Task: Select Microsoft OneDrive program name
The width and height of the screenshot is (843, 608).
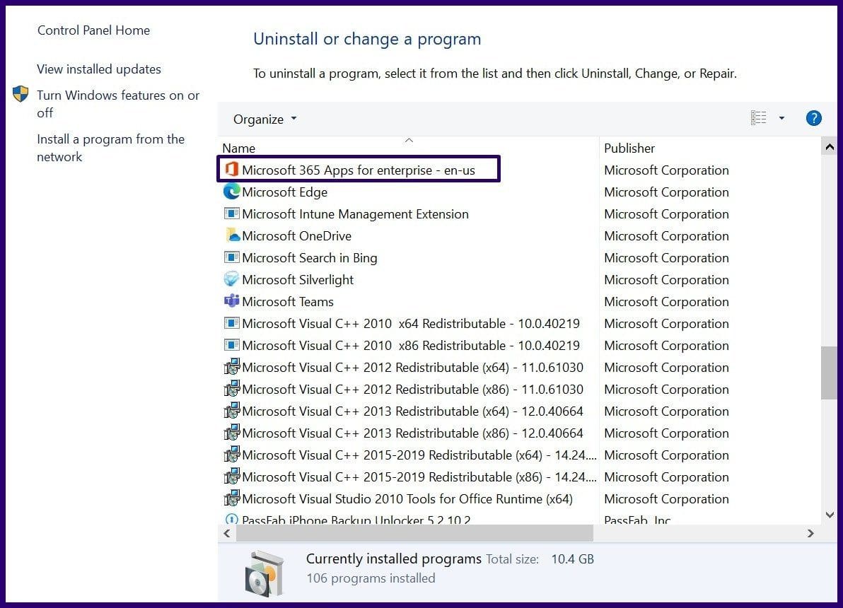Action: 297,235
